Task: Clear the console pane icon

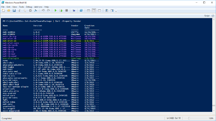Action: [36, 10]
